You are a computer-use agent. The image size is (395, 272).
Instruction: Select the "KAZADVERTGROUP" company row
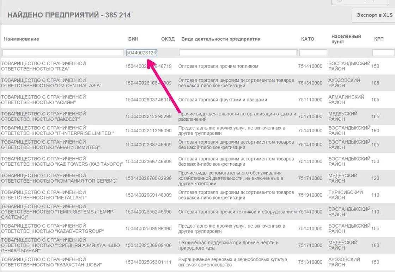(x=197, y=228)
